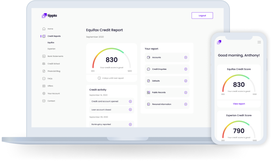The height and width of the screenshot is (162, 272).
Task: Open the Defaults row arrow
Action: [186, 81]
